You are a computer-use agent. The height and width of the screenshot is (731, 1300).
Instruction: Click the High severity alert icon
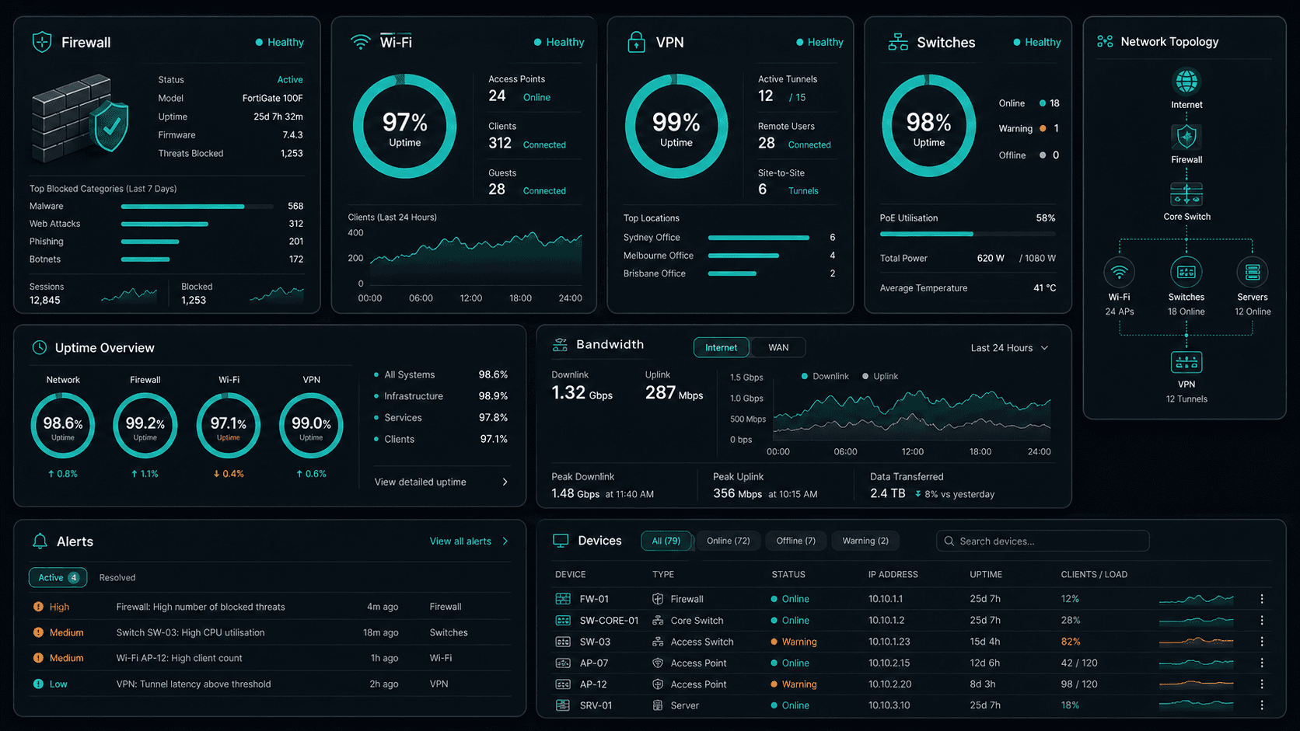pyautogui.click(x=38, y=607)
